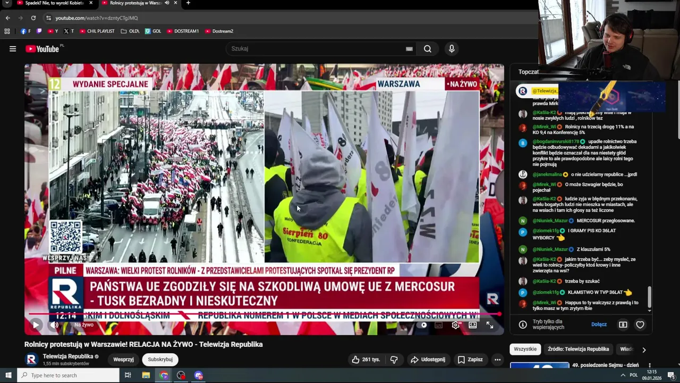680x383 pixels.
Task: Toggle subtitles in the video player
Action: click(439, 324)
